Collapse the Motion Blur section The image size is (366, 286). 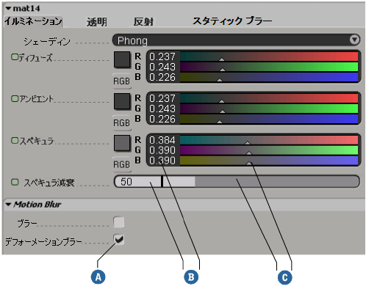(8, 205)
